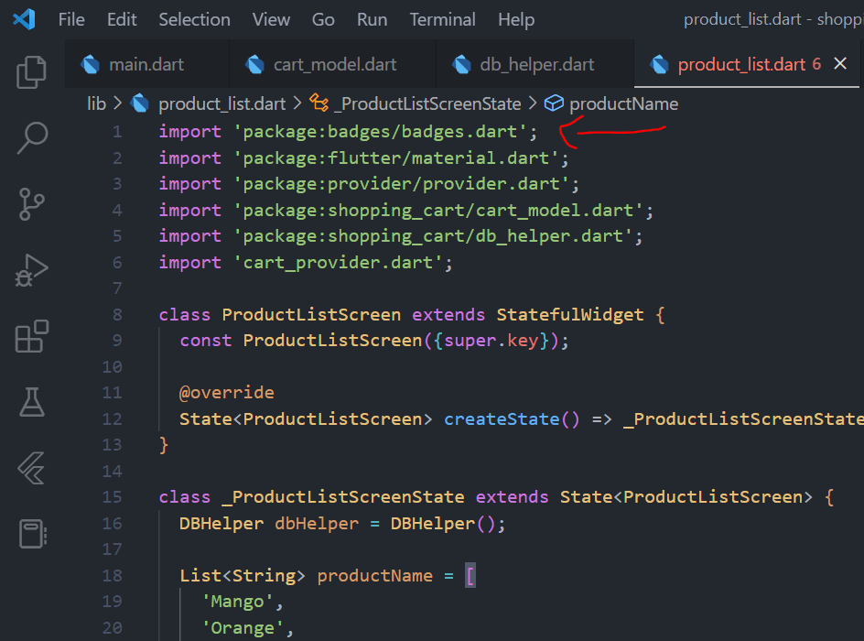
Task: Click product_list.dart in the breadcrumb
Action: (x=222, y=103)
